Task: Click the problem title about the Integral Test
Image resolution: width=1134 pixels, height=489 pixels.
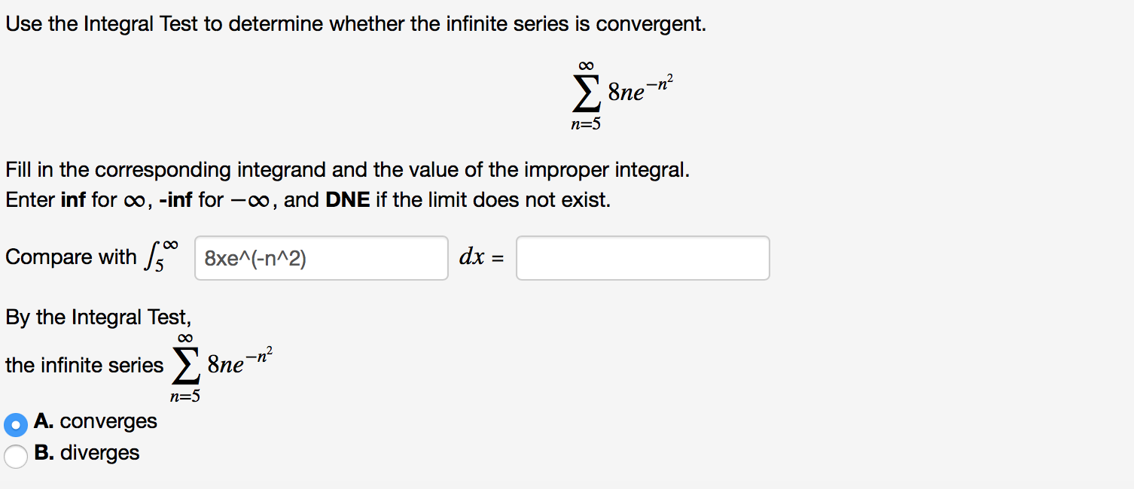Action: coord(354,23)
